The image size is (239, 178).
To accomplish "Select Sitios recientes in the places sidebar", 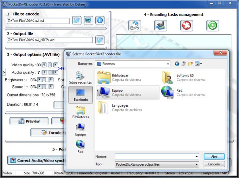I will pos(80,78).
